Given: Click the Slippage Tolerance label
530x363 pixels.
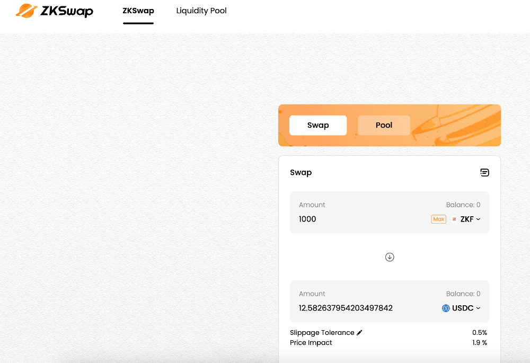Looking at the screenshot, I should point(322,333).
